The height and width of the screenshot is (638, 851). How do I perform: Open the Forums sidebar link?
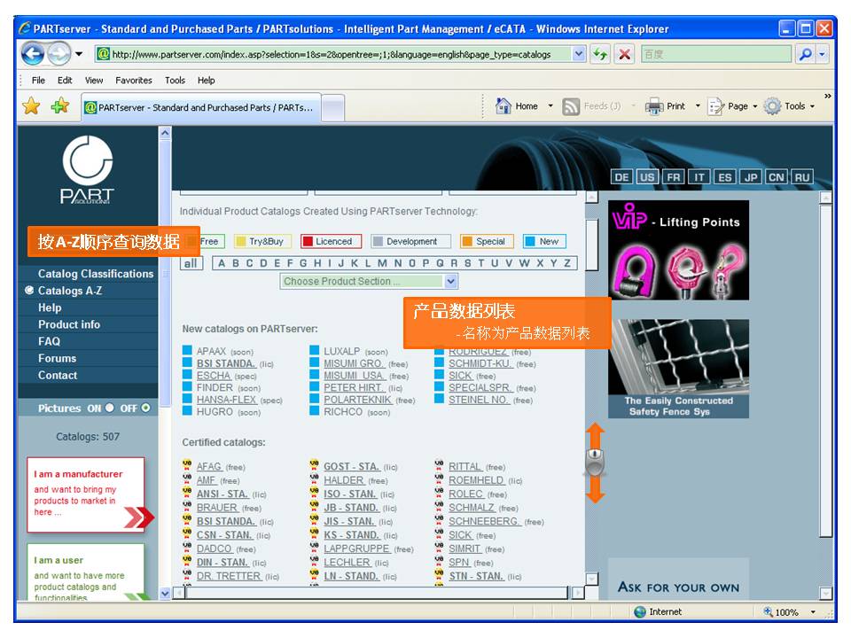[57, 358]
